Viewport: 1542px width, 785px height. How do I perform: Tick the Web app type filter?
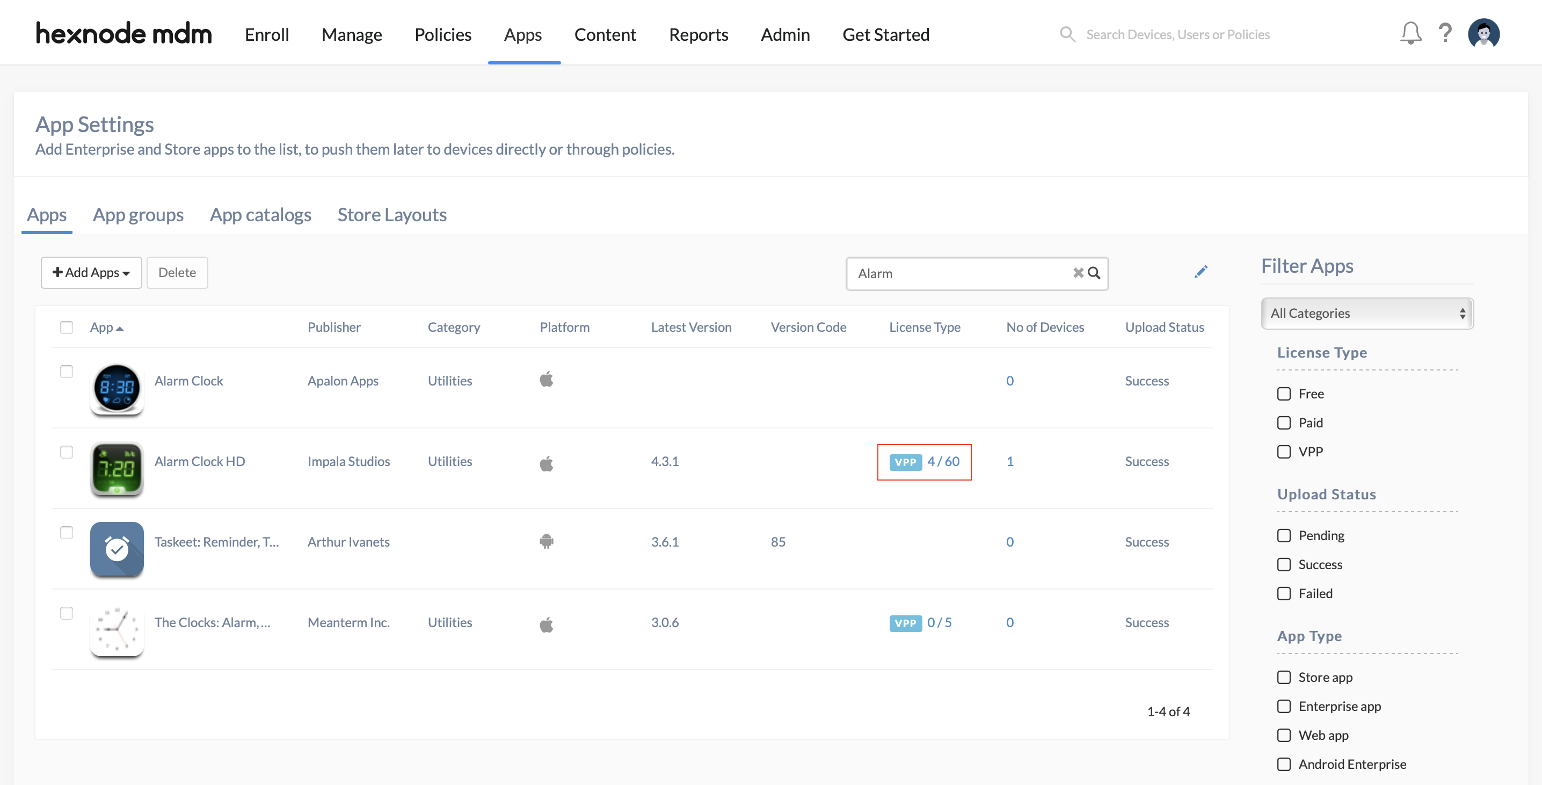[x=1283, y=735]
